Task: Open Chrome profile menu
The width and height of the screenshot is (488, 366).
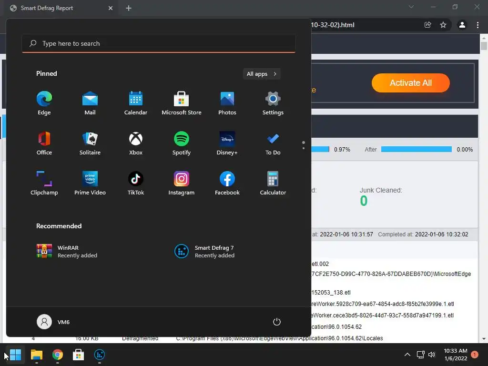Action: point(462,25)
